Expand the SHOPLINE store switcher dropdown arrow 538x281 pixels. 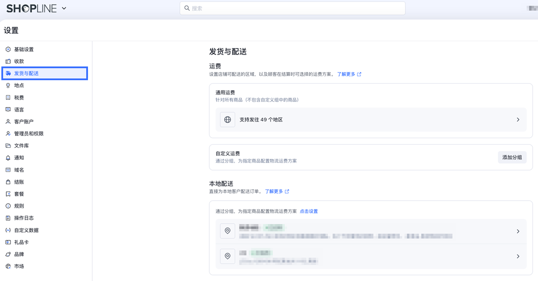coord(64,8)
